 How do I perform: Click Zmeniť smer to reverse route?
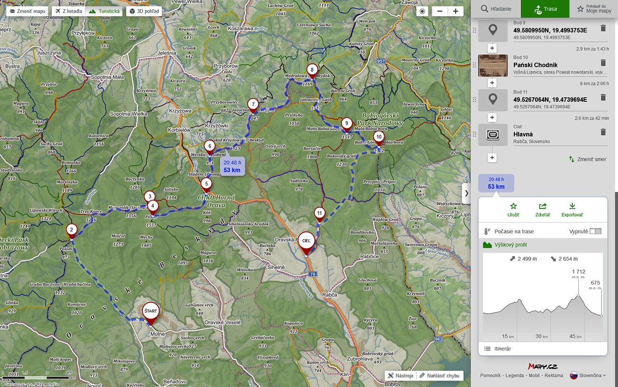click(x=588, y=159)
